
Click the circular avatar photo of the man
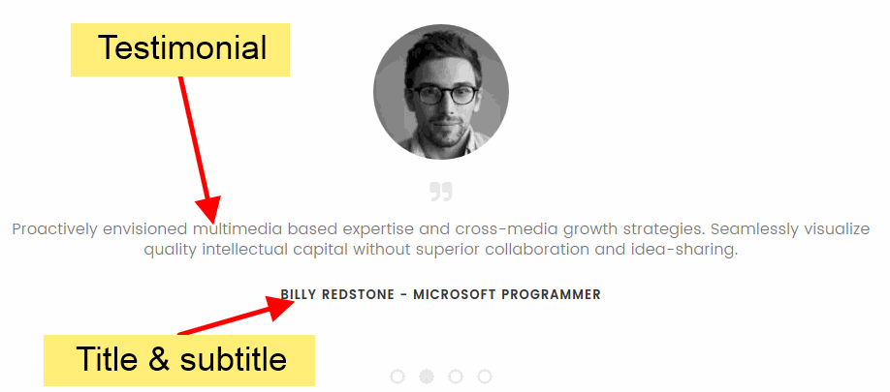[x=441, y=92]
